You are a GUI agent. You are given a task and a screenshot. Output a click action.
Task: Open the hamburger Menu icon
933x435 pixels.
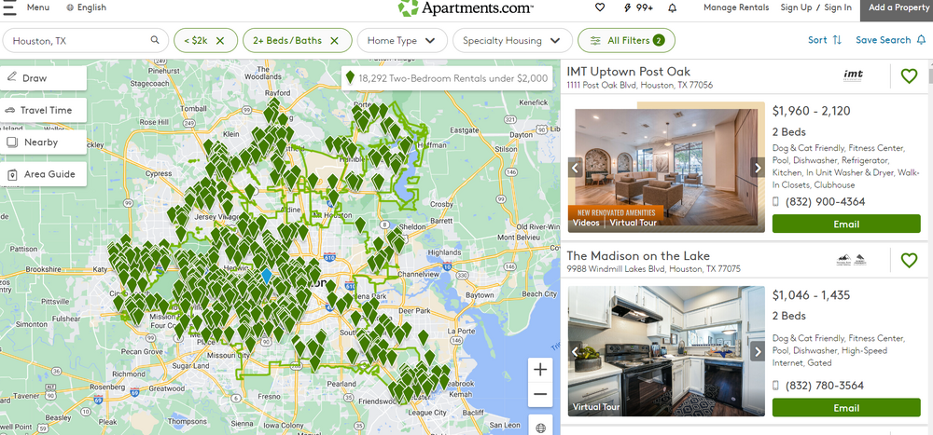[10, 7]
